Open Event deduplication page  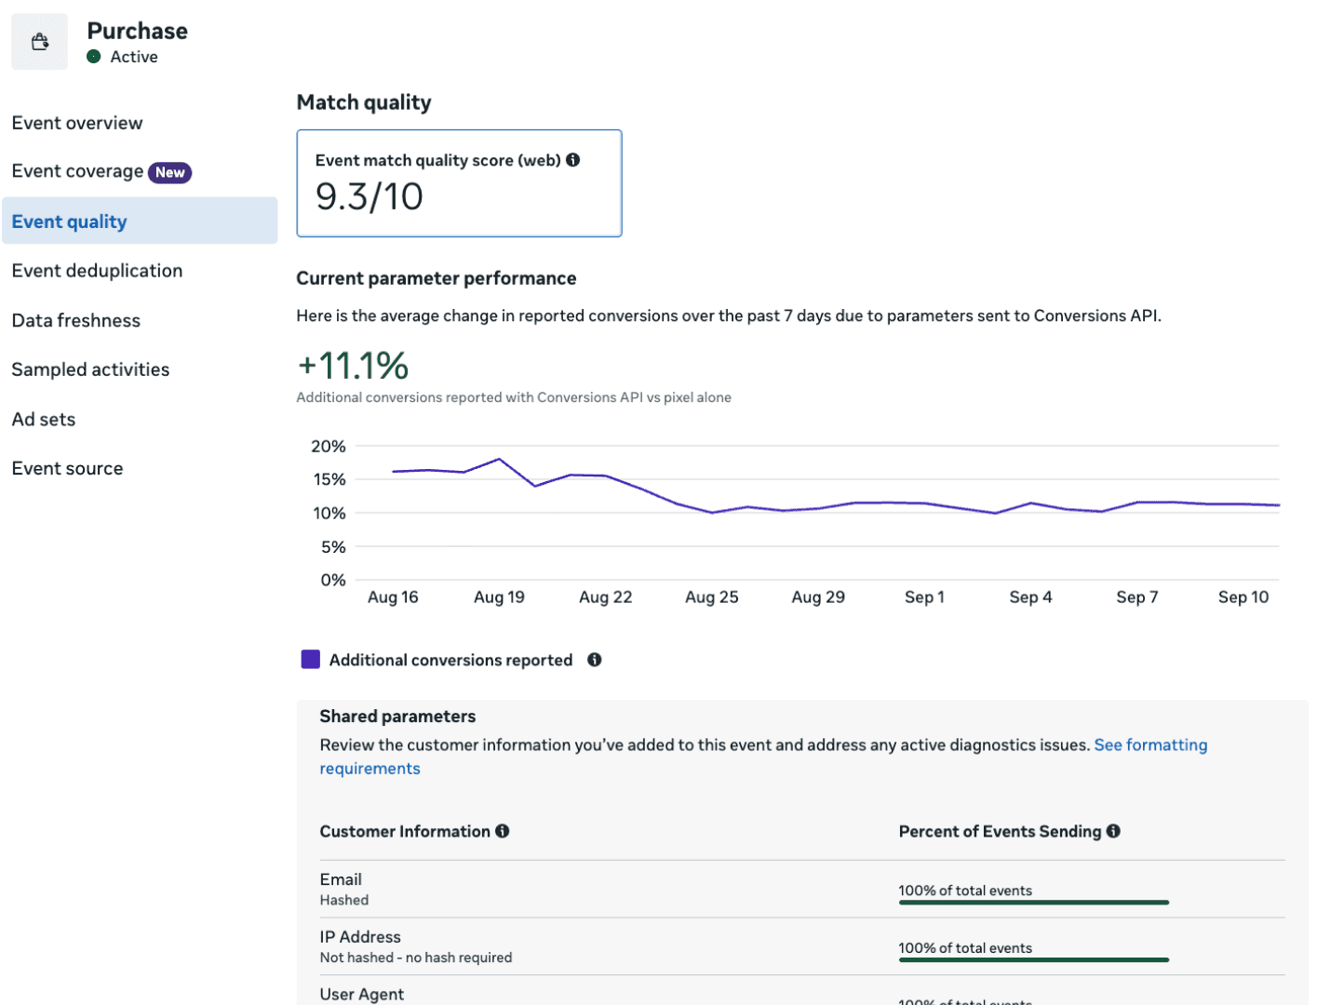pos(97,271)
